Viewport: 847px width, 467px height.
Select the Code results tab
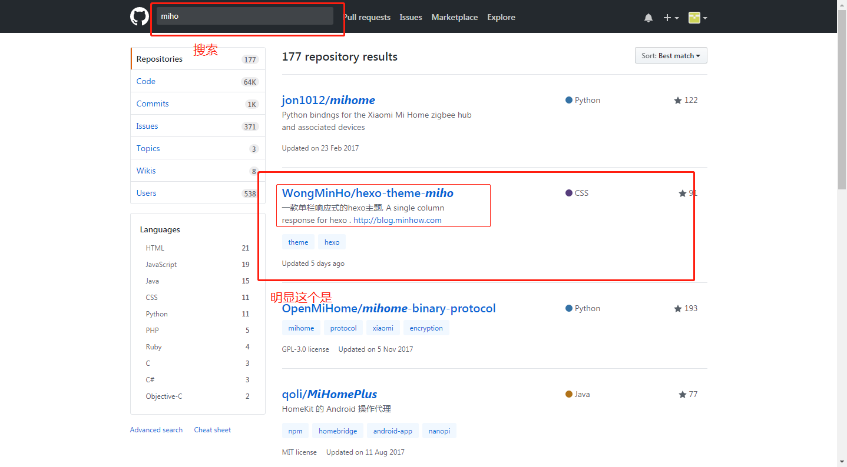click(146, 81)
